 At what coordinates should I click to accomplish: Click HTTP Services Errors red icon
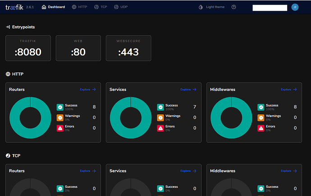coord(160,128)
